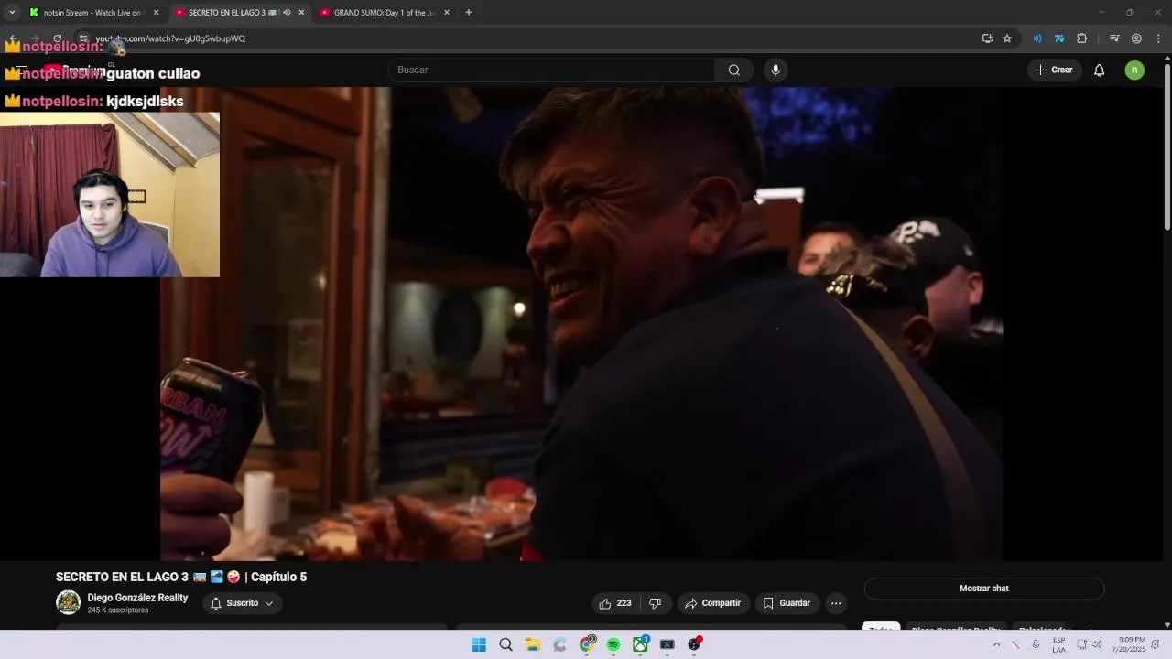Click the install app icon in address bar
This screenshot has width=1172, height=659.
point(987,38)
